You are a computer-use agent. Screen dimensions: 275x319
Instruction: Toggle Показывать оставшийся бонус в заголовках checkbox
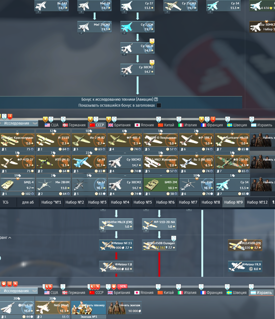click(159, 105)
